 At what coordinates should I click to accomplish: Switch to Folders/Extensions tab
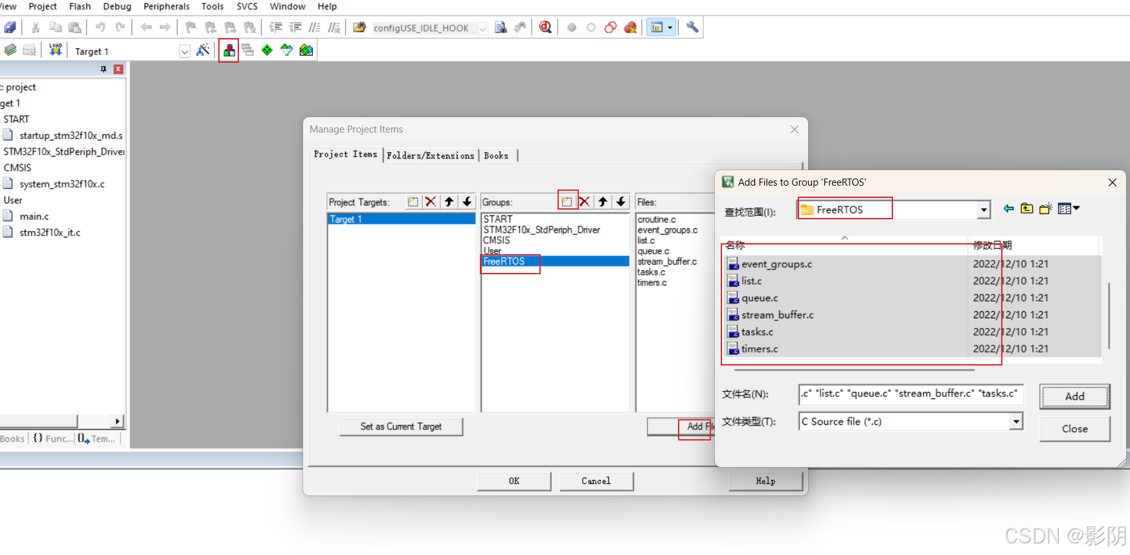pyautogui.click(x=431, y=155)
